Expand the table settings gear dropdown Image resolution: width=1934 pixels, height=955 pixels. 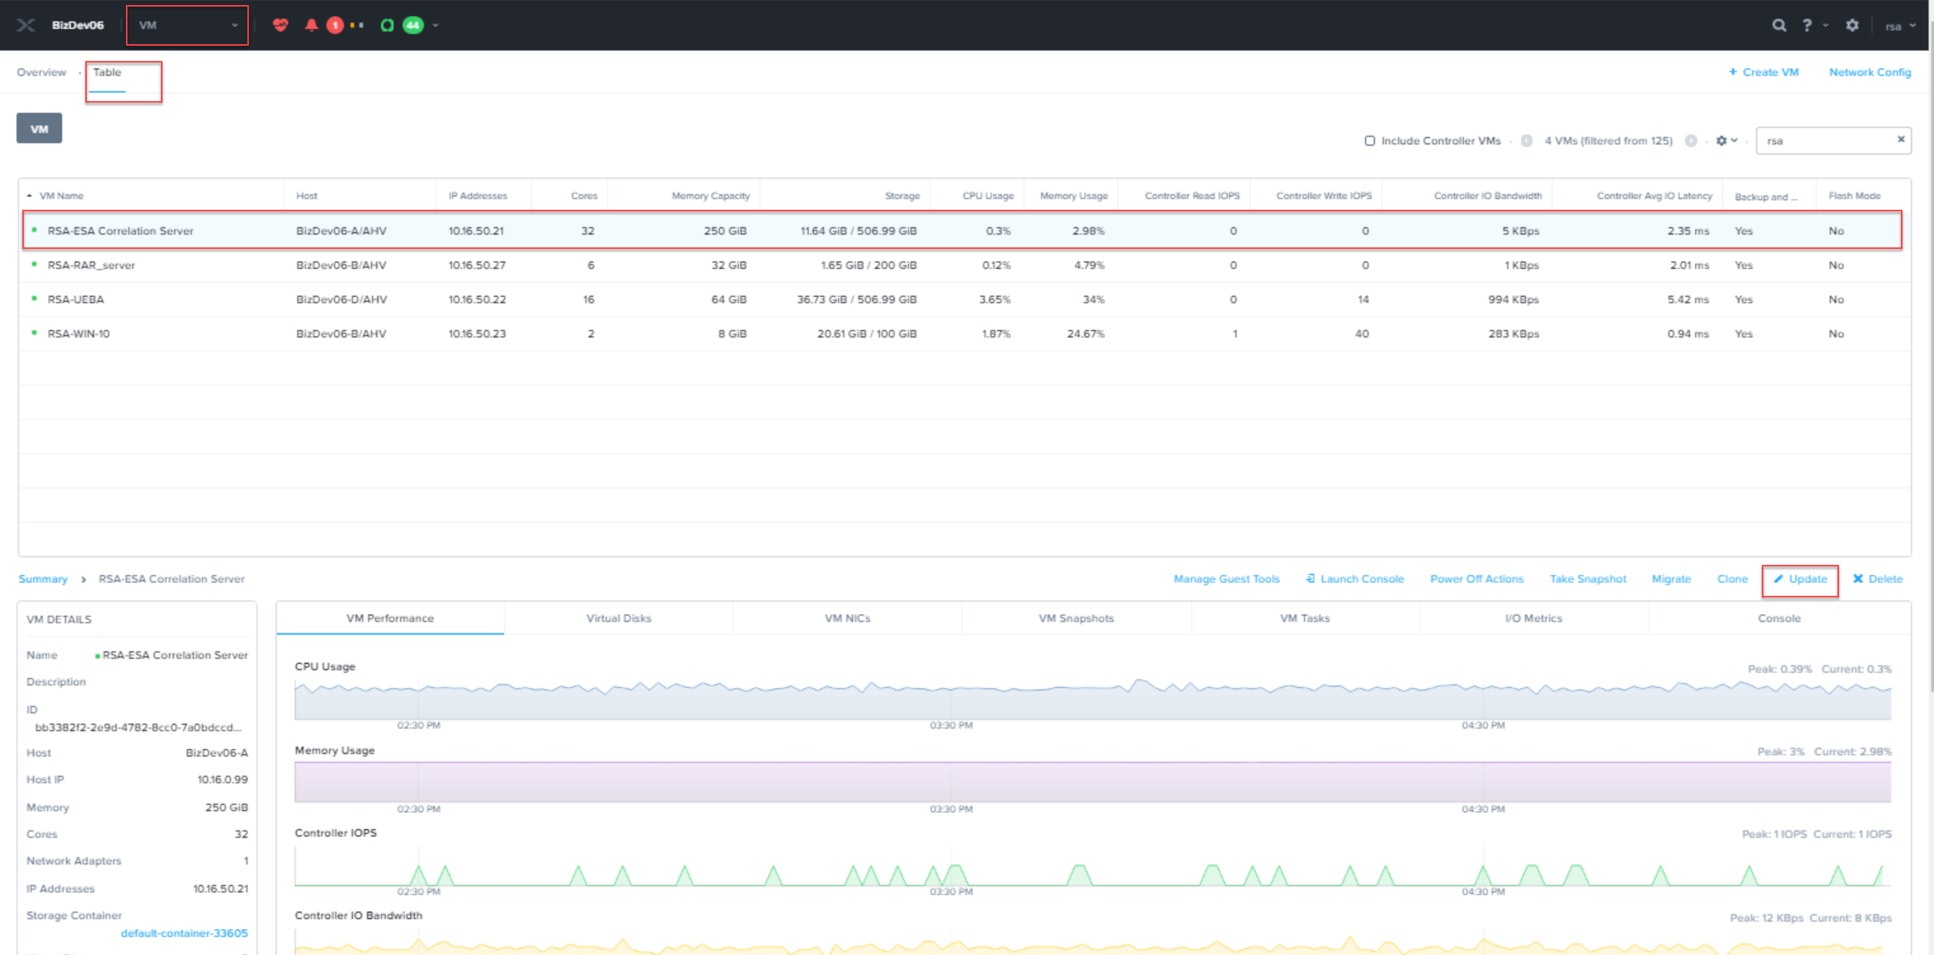1726,140
